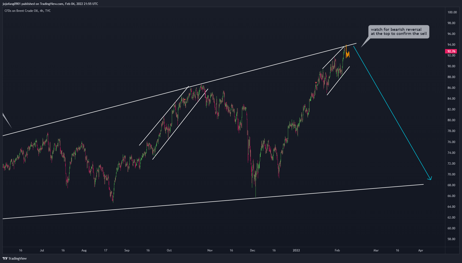Click the publisher line 'jojofang0901 published on TradingView.com'
This screenshot has height=263, width=462.
pos(33,4)
